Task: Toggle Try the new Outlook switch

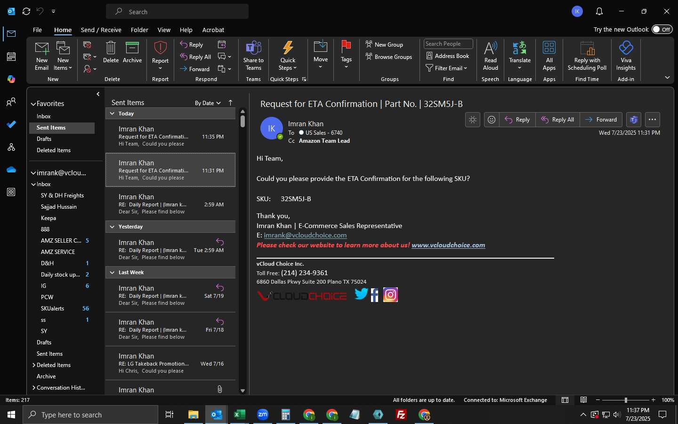Action: pyautogui.click(x=662, y=29)
